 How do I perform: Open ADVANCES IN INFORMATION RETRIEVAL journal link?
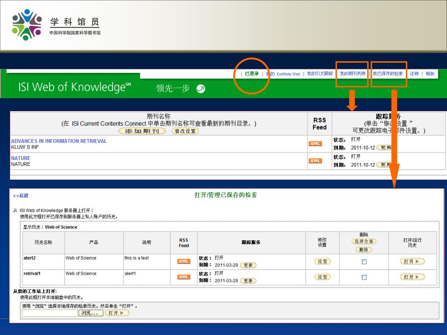point(59,141)
